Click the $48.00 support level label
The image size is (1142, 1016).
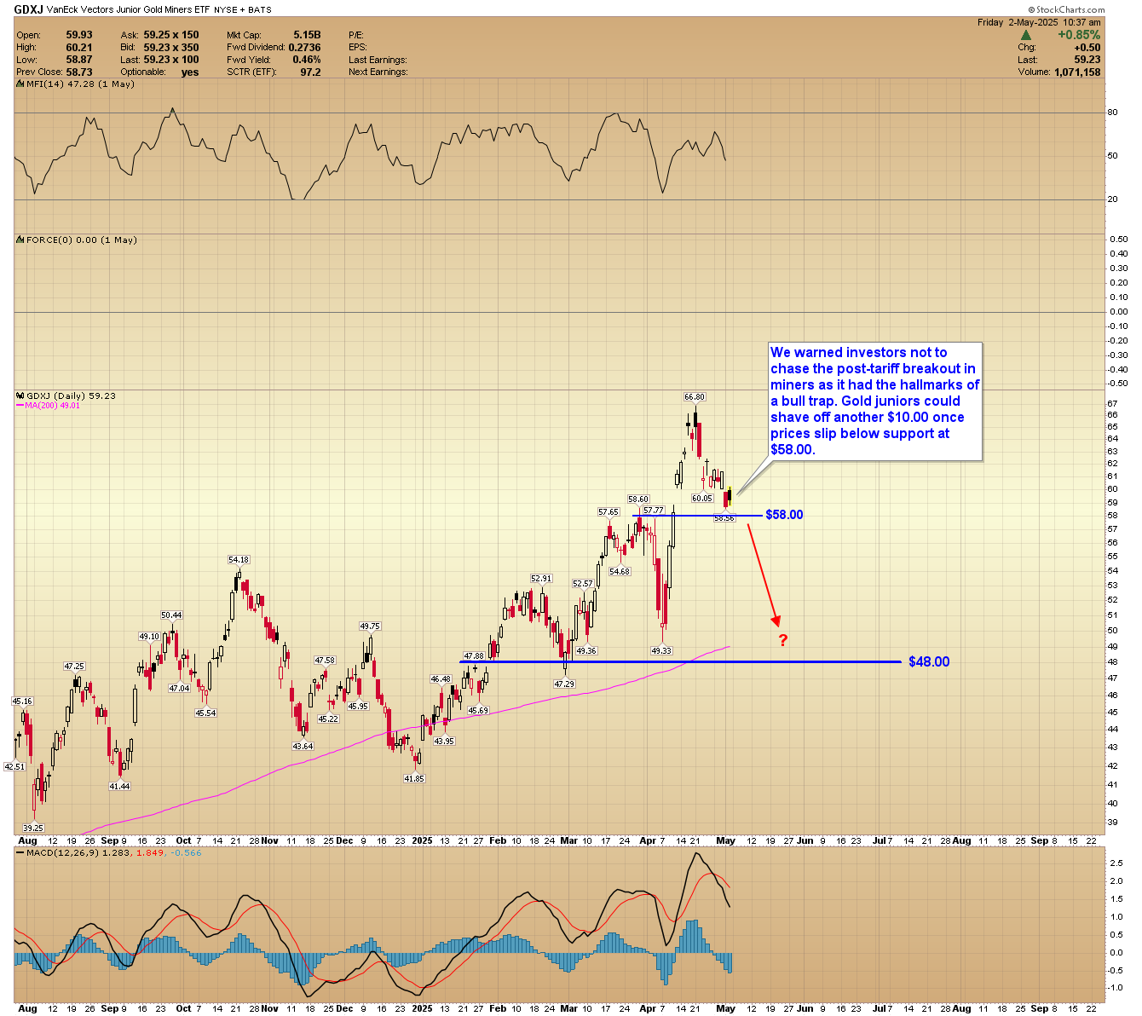[x=929, y=662]
